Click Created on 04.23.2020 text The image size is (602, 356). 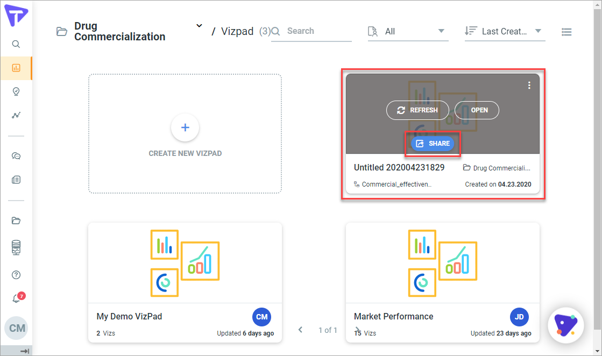click(x=498, y=184)
